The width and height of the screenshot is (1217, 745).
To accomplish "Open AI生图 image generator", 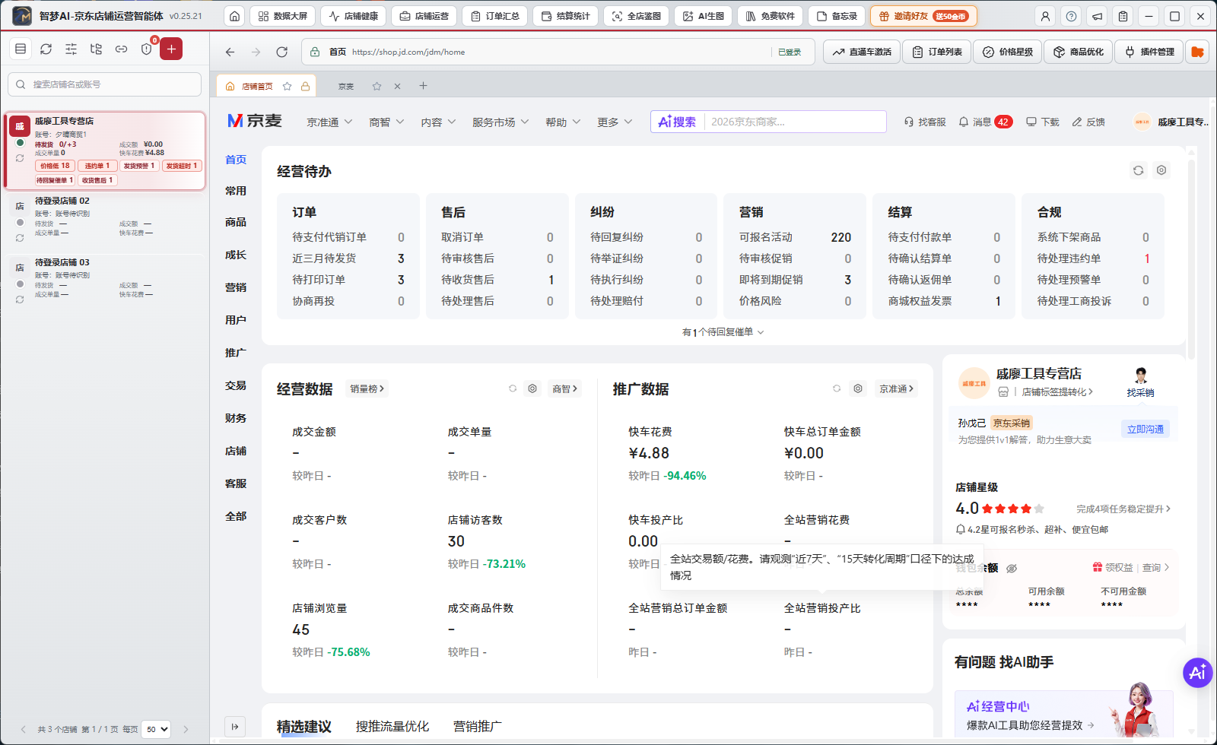I will (x=703, y=16).
